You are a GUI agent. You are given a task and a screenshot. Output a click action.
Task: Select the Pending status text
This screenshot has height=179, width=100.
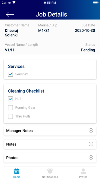88,50
